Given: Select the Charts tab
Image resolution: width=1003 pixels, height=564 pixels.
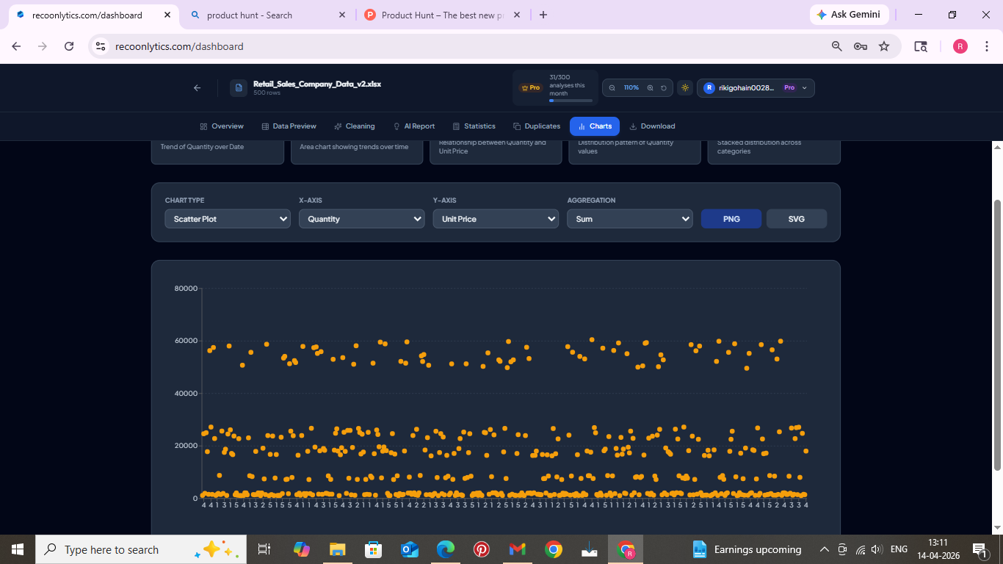Looking at the screenshot, I should [x=595, y=126].
